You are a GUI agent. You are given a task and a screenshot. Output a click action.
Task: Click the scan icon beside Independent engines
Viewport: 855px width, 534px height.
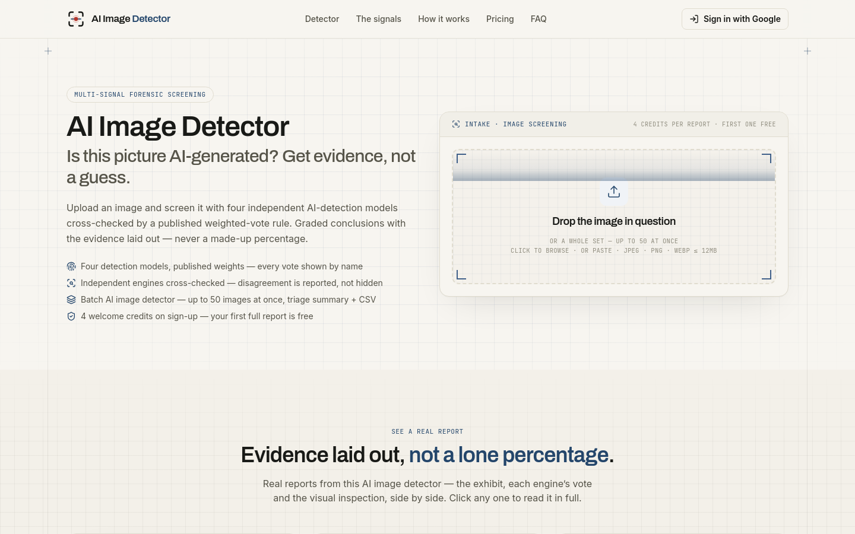71,283
